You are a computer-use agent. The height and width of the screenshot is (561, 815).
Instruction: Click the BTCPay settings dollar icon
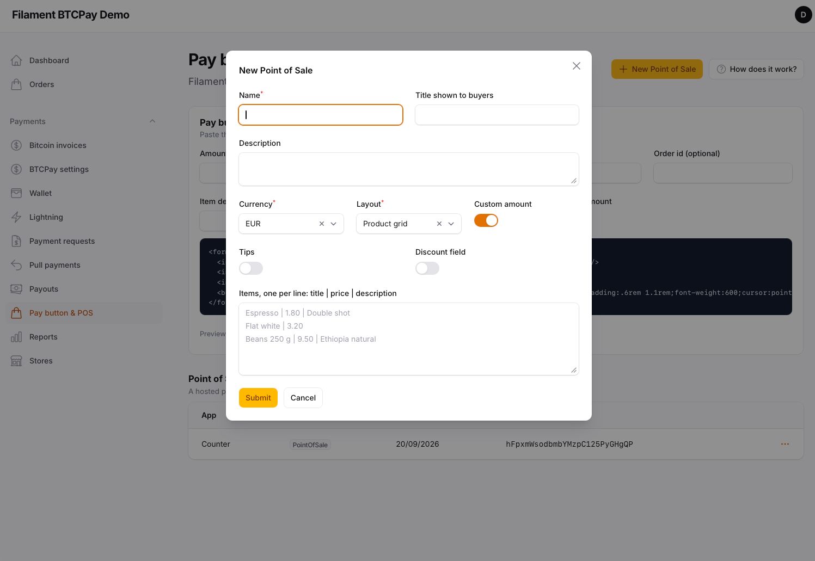pyautogui.click(x=16, y=169)
